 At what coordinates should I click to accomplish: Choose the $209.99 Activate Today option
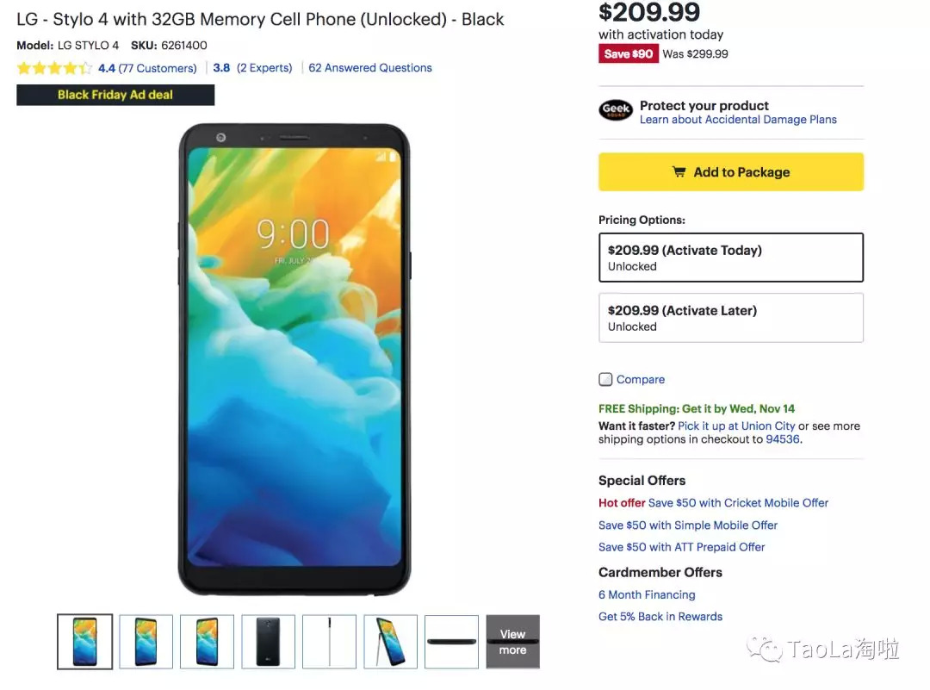click(x=731, y=258)
